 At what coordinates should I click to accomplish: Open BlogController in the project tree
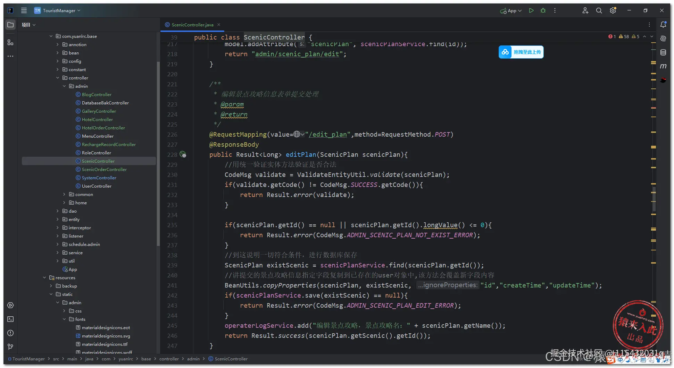[x=97, y=94]
